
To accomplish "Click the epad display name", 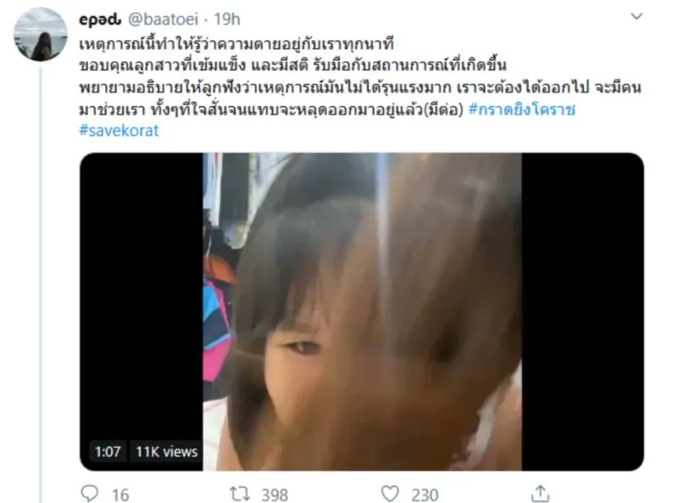I will pyautogui.click(x=100, y=20).
